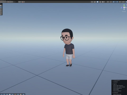The width and height of the screenshot is (127, 95).
Task: Select the Scale tool
Action: pos(1,11)
